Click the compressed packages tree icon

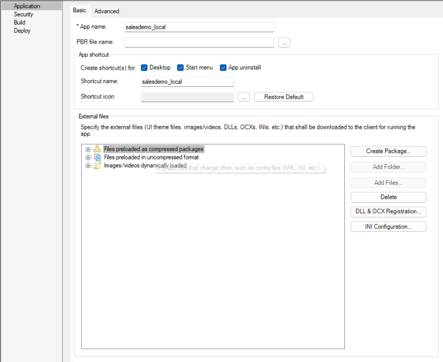[97, 149]
